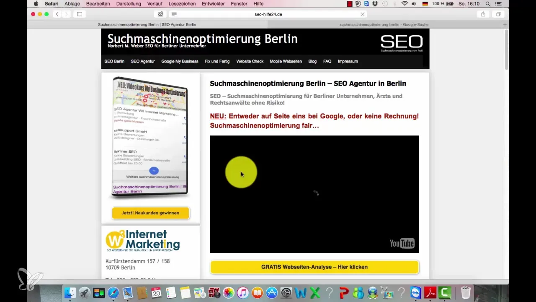The width and height of the screenshot is (536, 302).
Task: Open Fix und Fertig navigation link
Action: tap(217, 61)
